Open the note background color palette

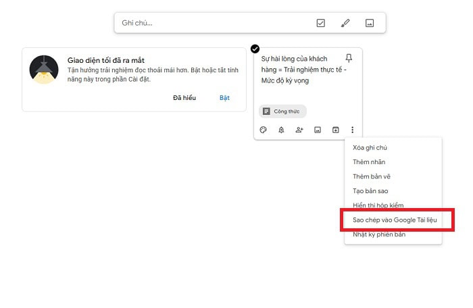click(264, 130)
